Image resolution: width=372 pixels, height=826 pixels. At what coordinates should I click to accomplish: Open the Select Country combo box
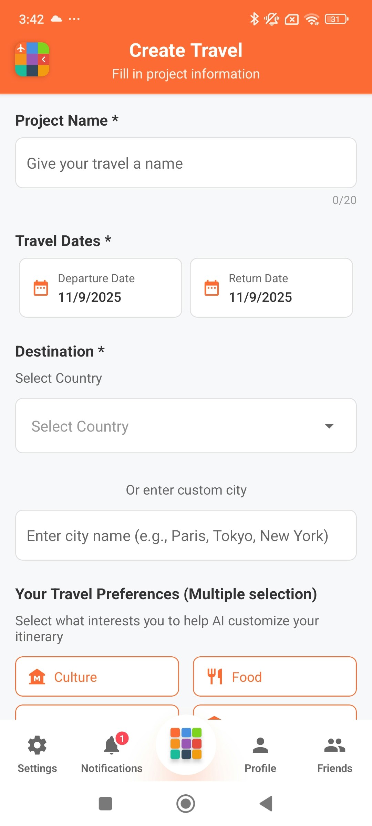[x=186, y=426]
